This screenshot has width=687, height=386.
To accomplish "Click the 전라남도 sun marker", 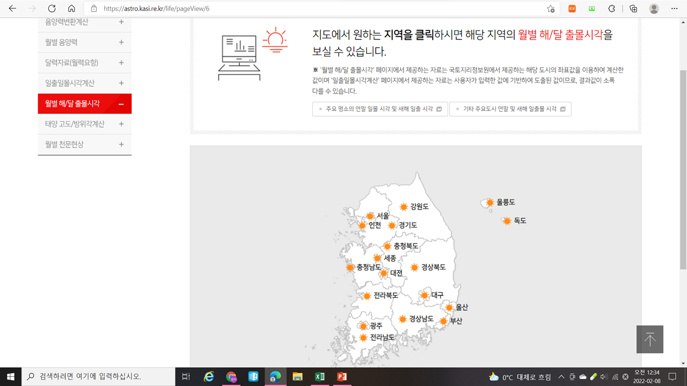I will point(363,338).
